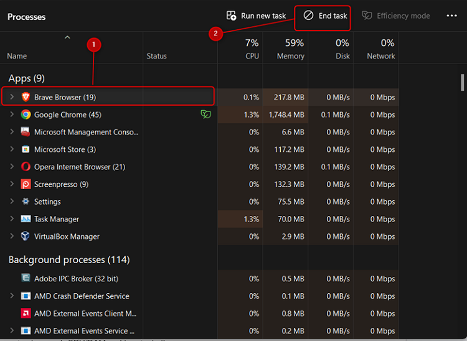Open the three-dot more options menu
The height and width of the screenshot is (341, 467).
point(451,16)
